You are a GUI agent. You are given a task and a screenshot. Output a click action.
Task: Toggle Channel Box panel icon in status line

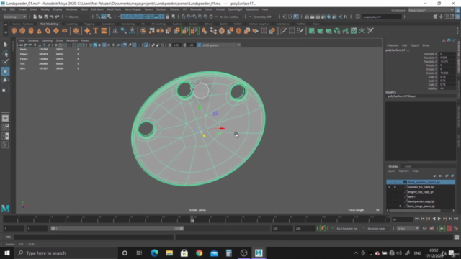[x=458, y=17]
